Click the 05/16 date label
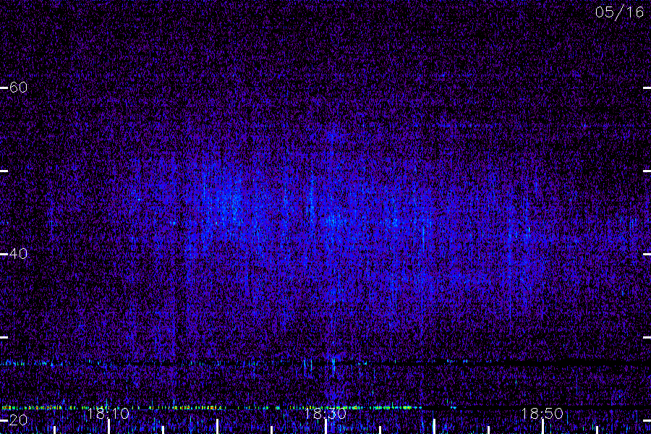651x434 pixels. 619,12
